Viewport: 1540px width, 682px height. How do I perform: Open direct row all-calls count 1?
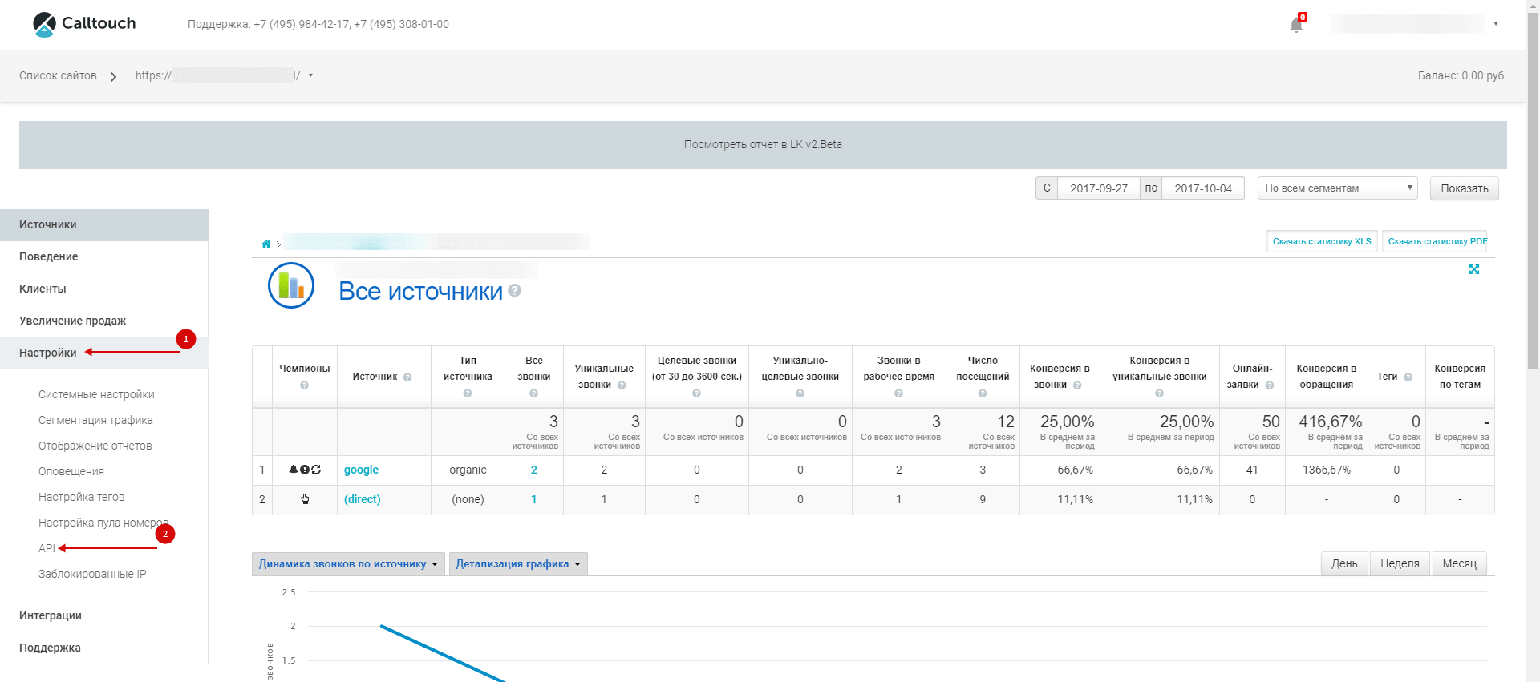(534, 499)
